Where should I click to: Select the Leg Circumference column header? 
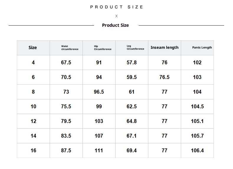click(x=135, y=48)
